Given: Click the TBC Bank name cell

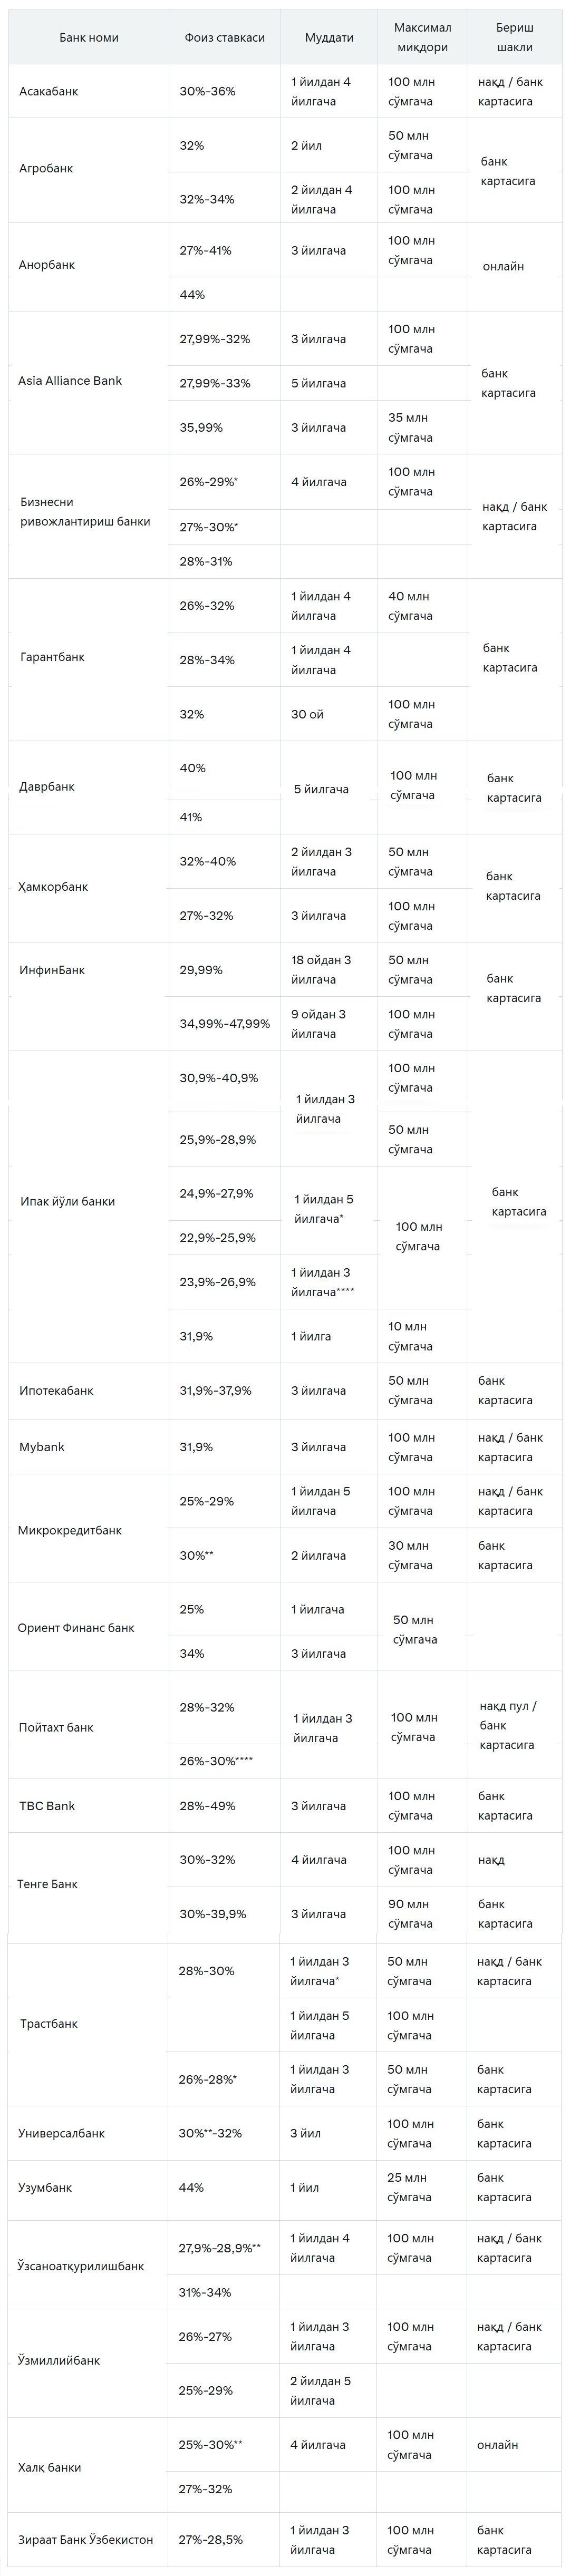Looking at the screenshot, I should pyautogui.click(x=88, y=1806).
